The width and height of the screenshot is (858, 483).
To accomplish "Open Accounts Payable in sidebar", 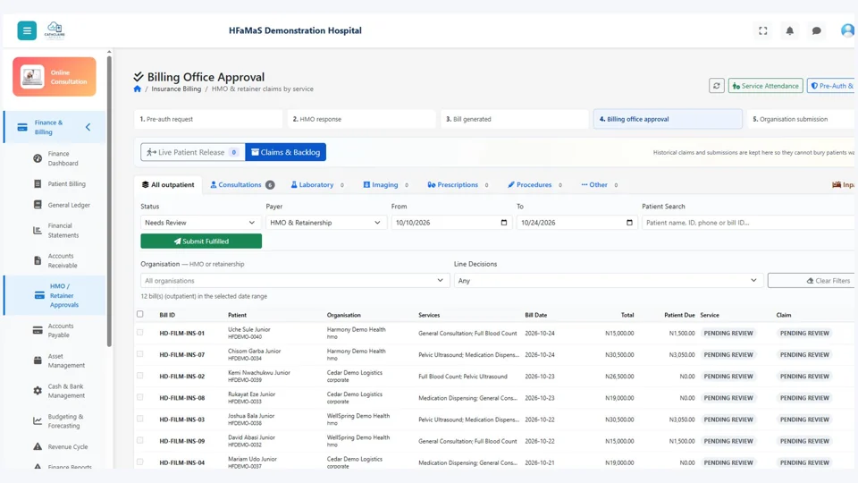I will pos(55,330).
